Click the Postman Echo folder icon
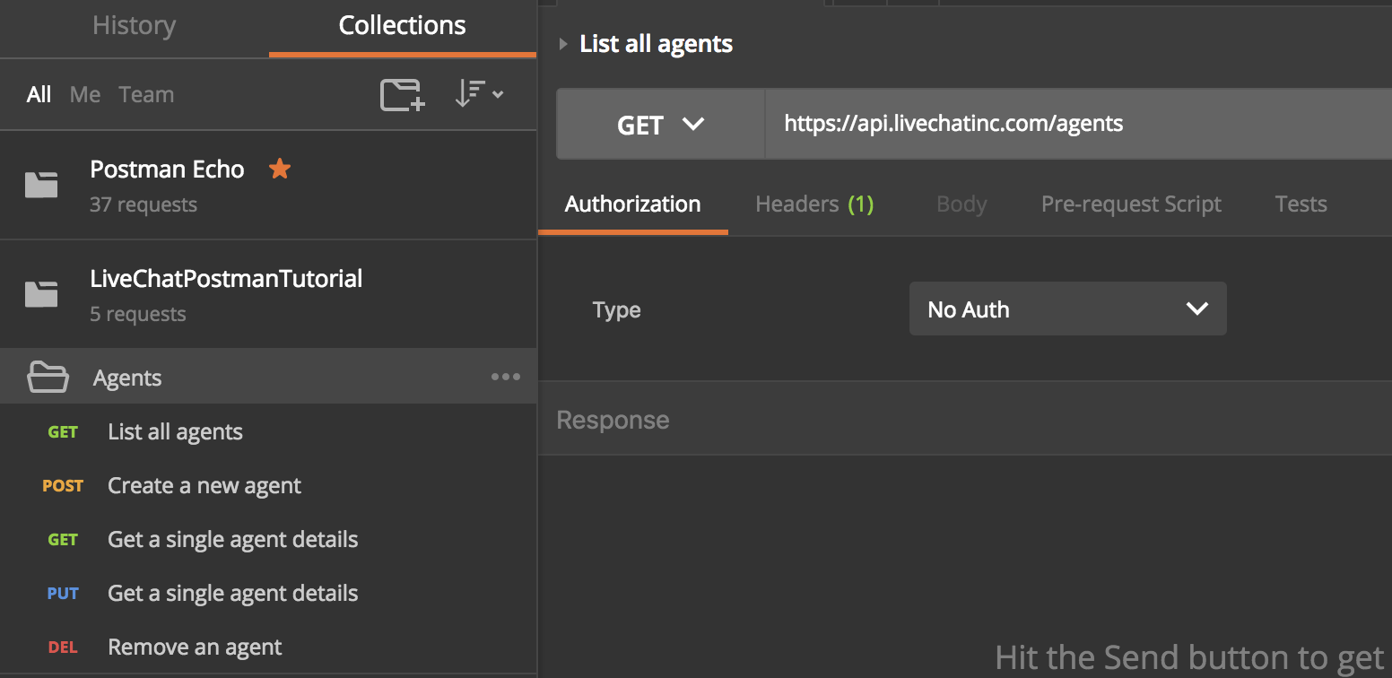 click(41, 185)
